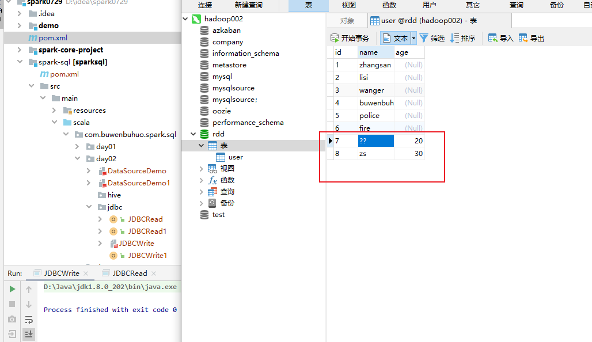
Task: Click the 排序 sort button
Action: 462,38
